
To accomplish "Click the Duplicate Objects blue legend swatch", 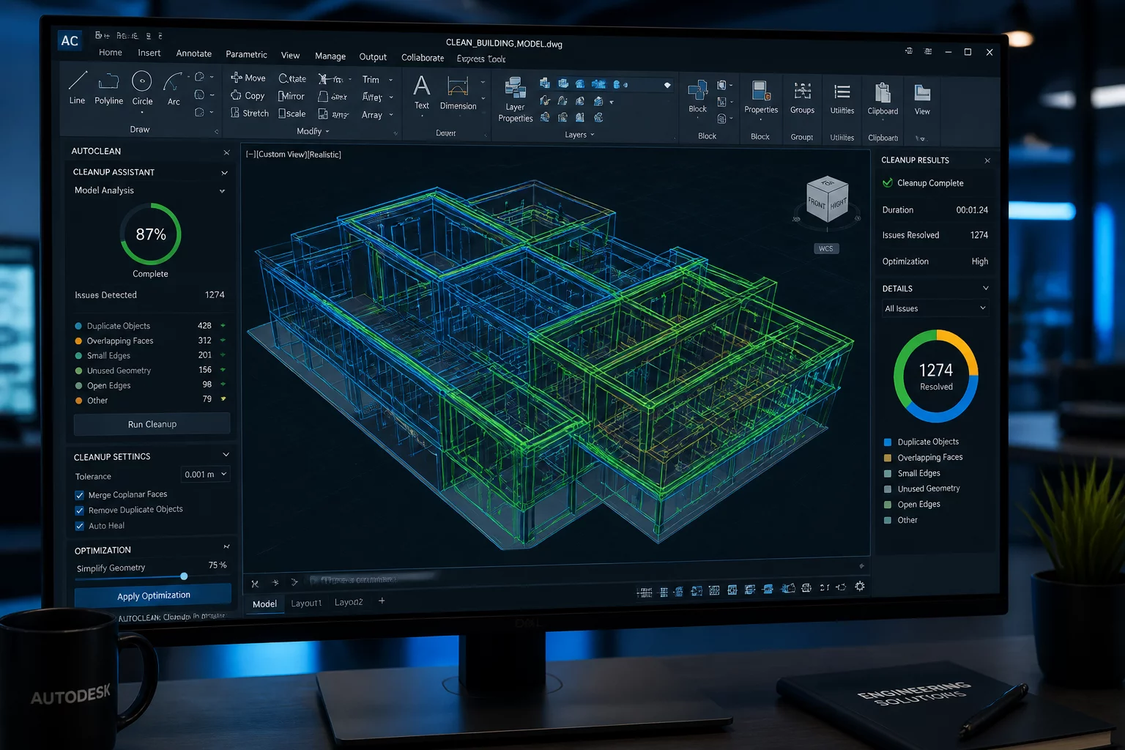I will point(888,442).
